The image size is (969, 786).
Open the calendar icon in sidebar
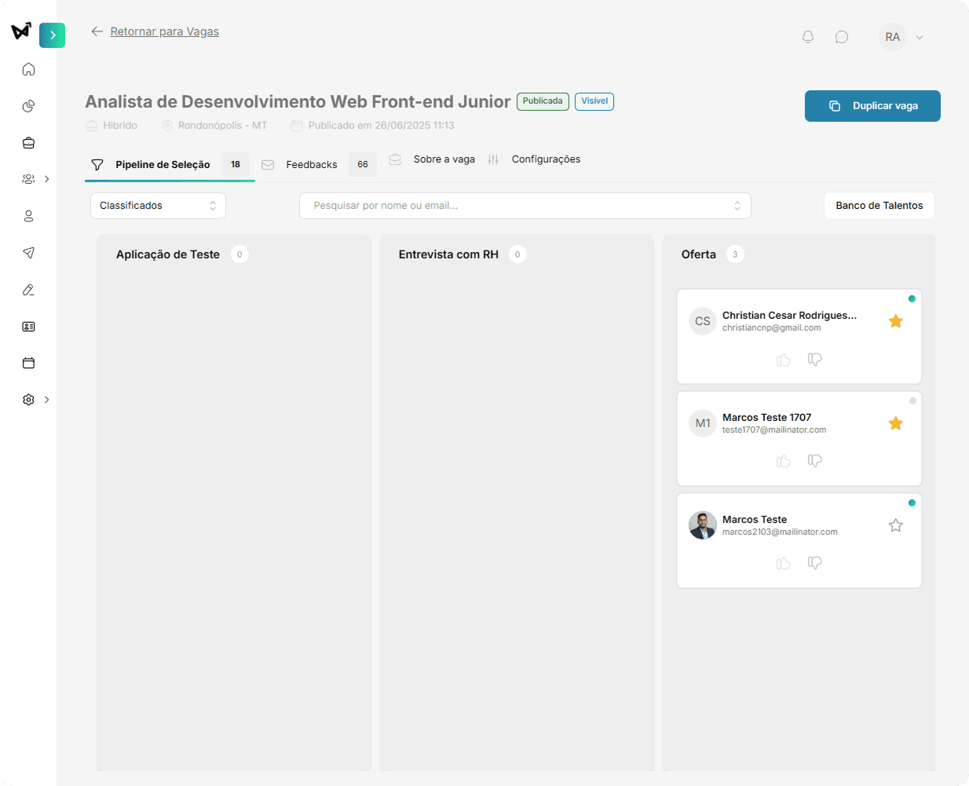pos(29,363)
